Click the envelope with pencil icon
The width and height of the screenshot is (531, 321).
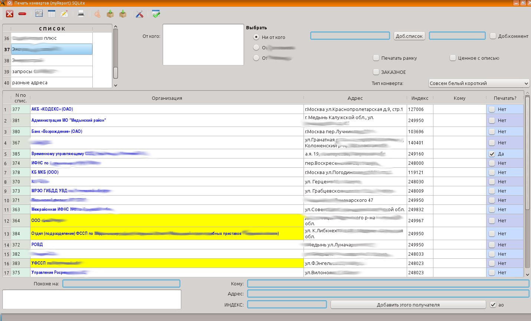click(64, 14)
